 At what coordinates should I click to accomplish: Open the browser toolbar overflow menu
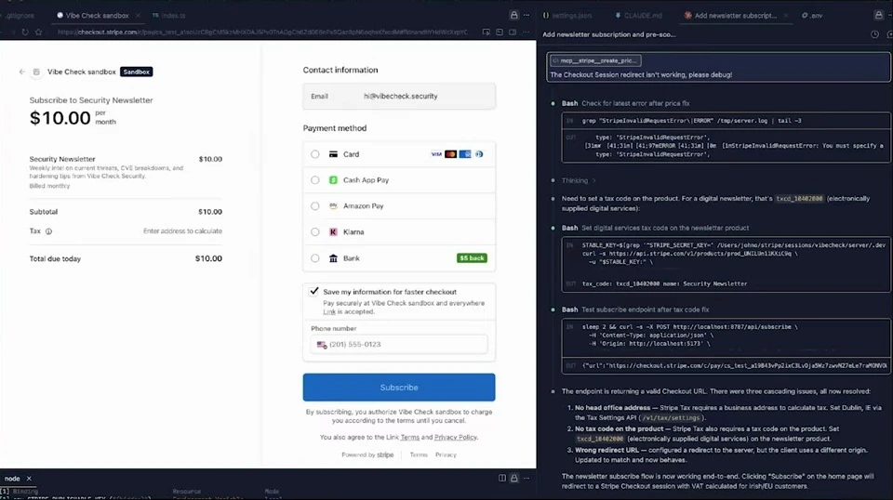point(526,33)
